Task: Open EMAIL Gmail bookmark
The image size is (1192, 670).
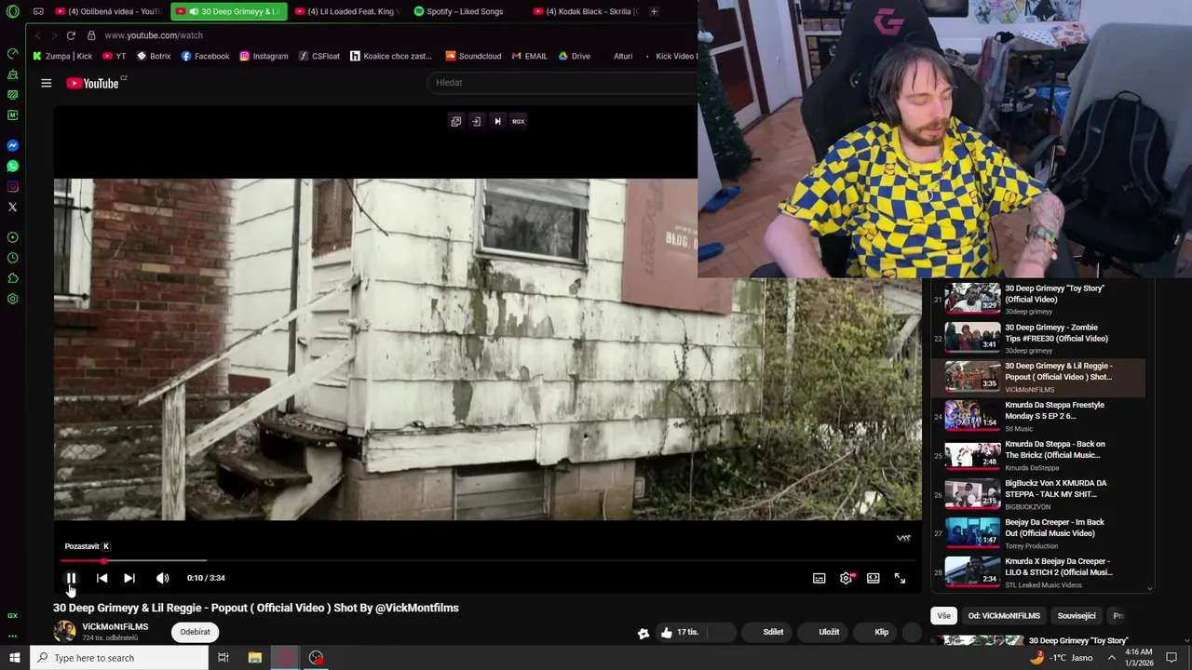Action: pos(530,56)
